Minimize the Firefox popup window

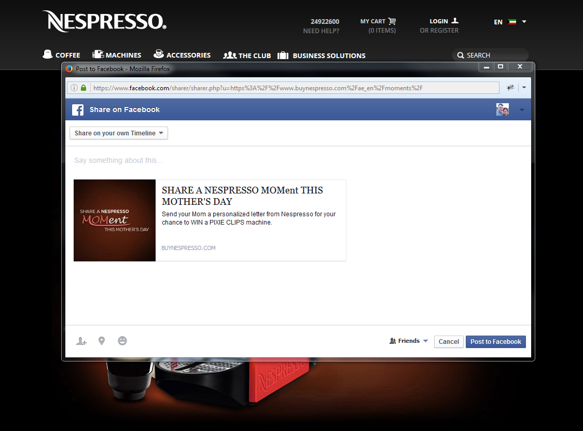pos(487,66)
